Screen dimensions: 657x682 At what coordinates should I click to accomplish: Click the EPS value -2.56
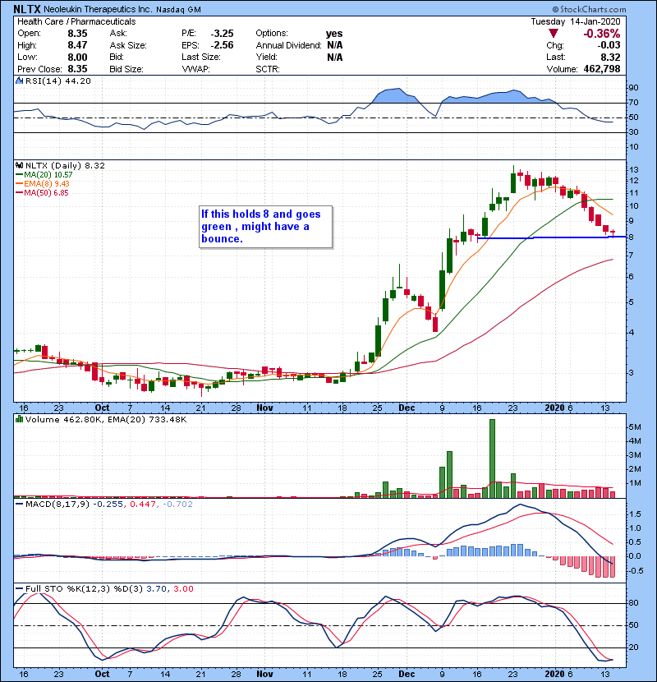click(x=223, y=45)
